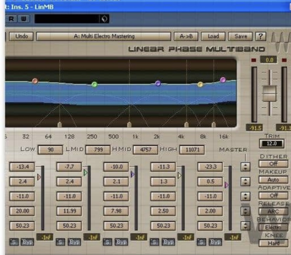291x255 pixels.
Task: Select the green low-mid band marker
Action: [x=94, y=84]
